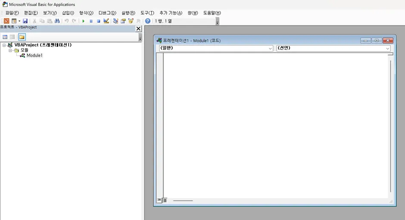
Task: Open the 도움말(H) menu
Action: (x=212, y=13)
